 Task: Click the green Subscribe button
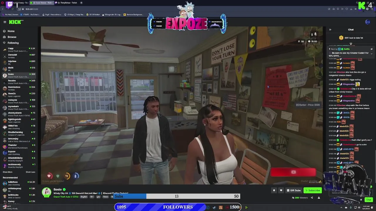point(313,190)
